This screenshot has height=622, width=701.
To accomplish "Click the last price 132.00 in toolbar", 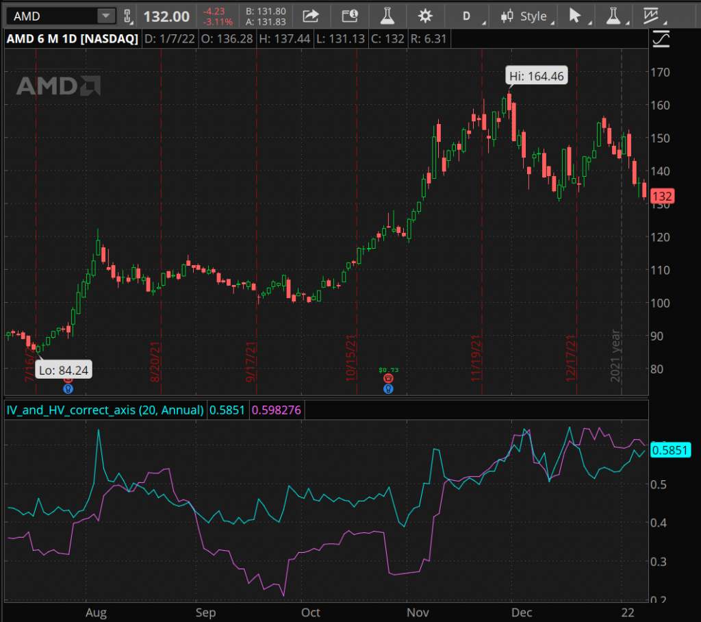I will [166, 16].
